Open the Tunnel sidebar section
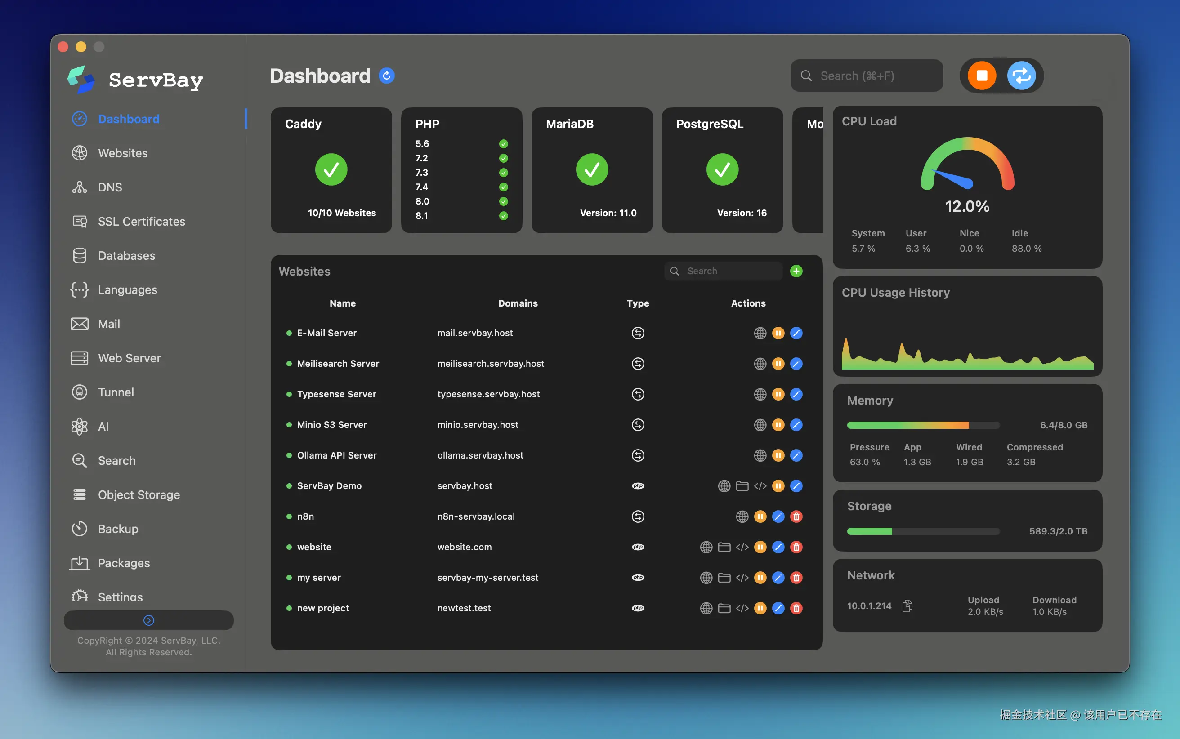This screenshot has width=1180, height=739. click(x=116, y=392)
